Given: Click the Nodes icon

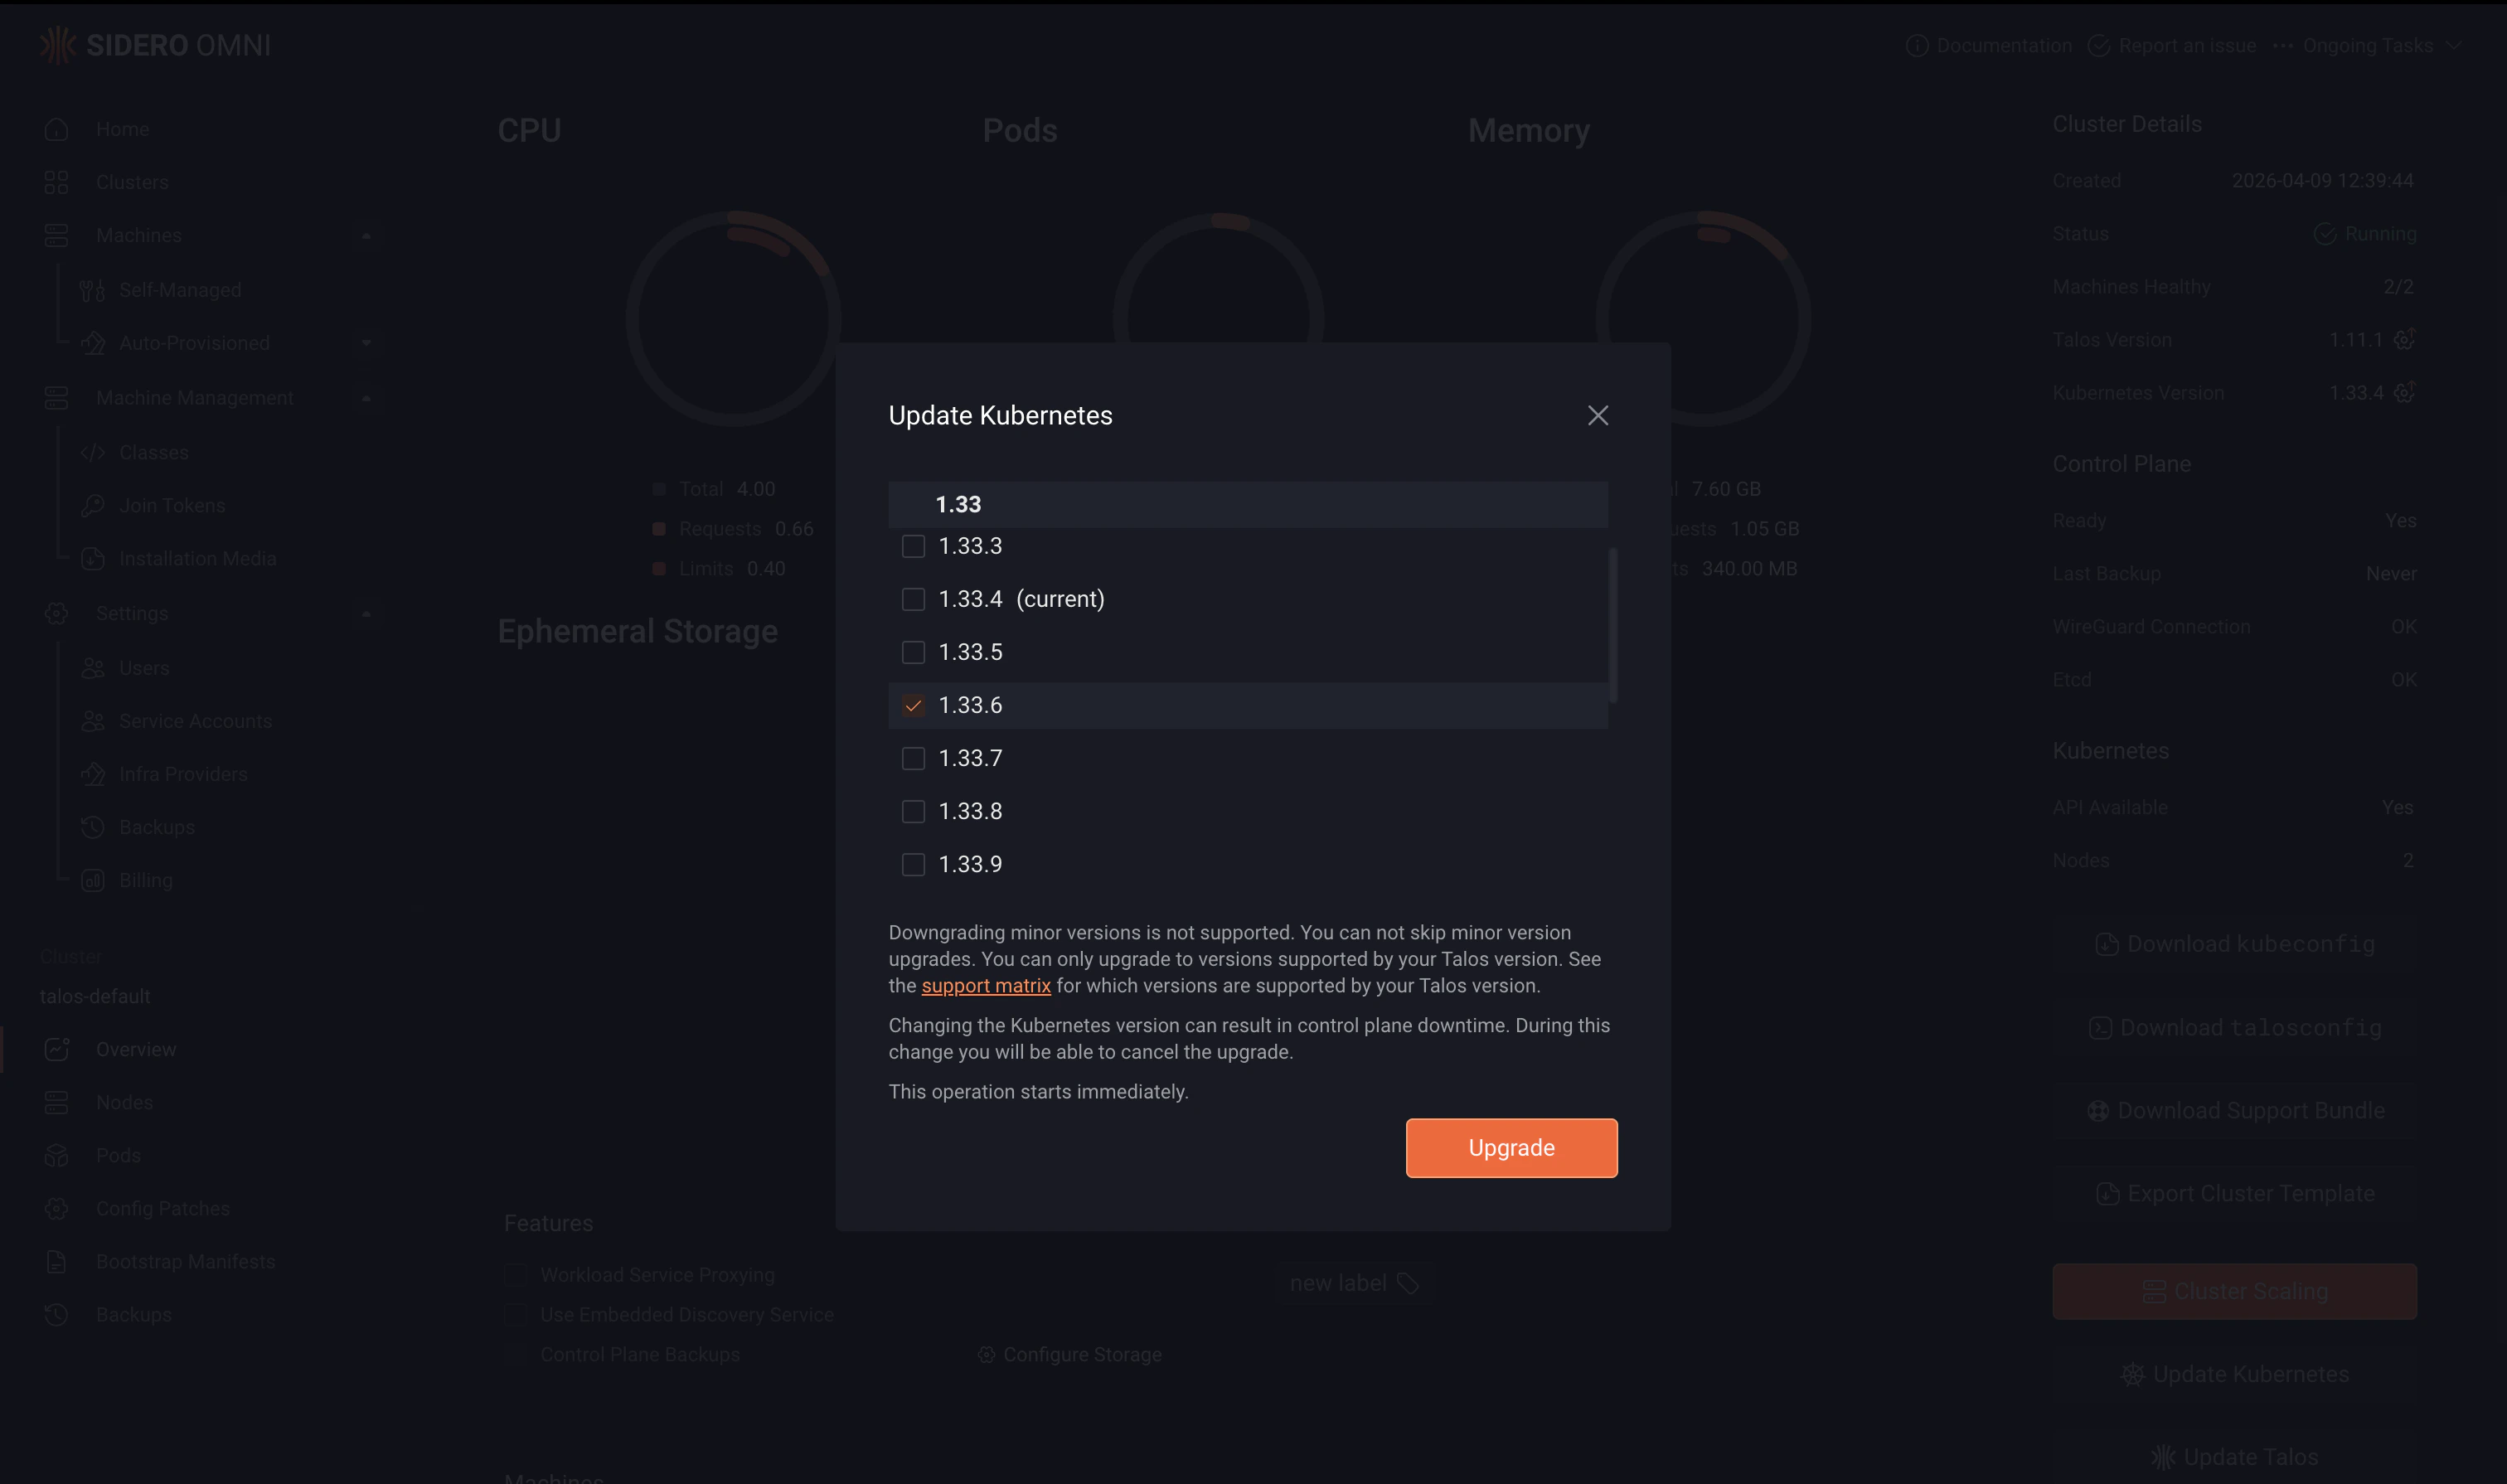Looking at the screenshot, I should pos(56,1102).
